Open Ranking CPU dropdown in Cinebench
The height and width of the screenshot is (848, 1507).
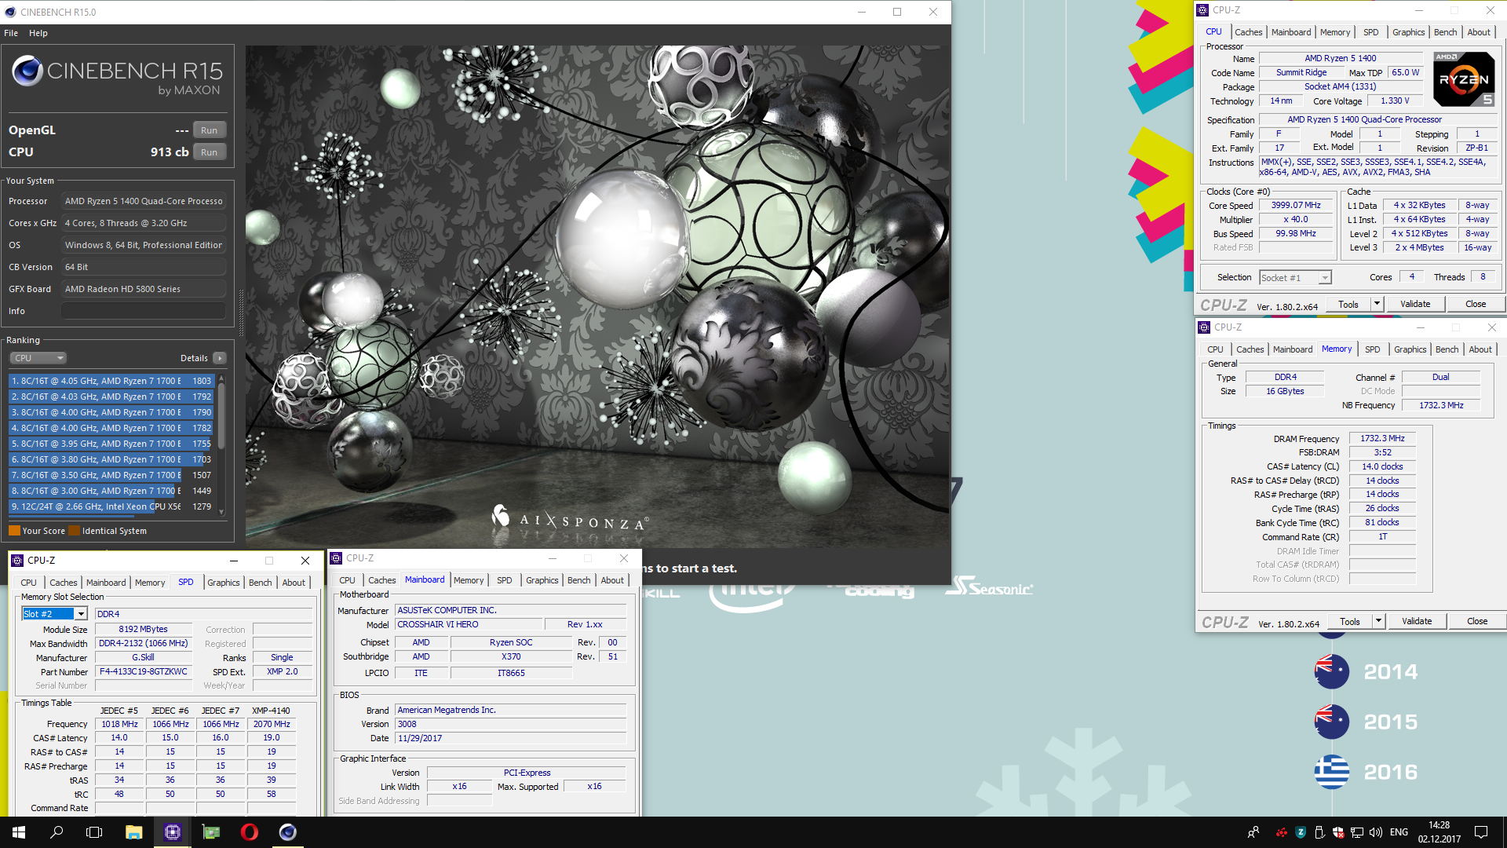pos(38,358)
